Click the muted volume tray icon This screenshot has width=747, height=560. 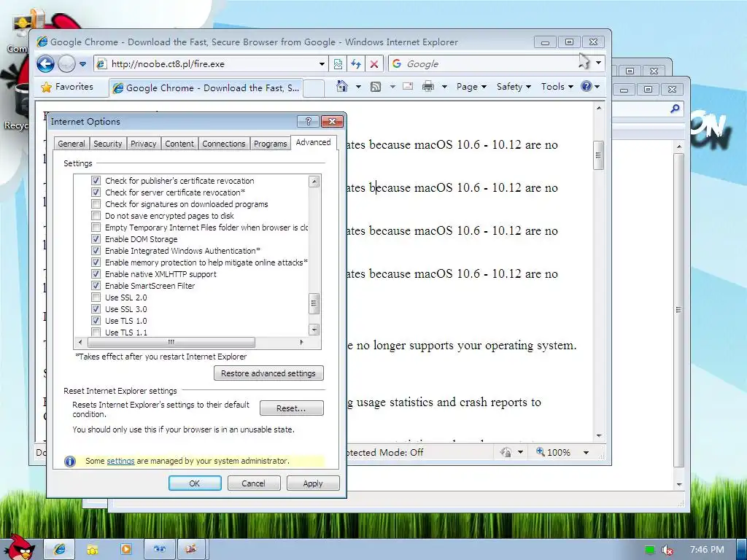coord(667,550)
